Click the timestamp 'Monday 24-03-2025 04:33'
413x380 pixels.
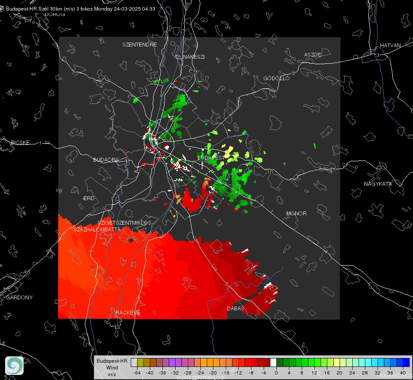coord(124,9)
